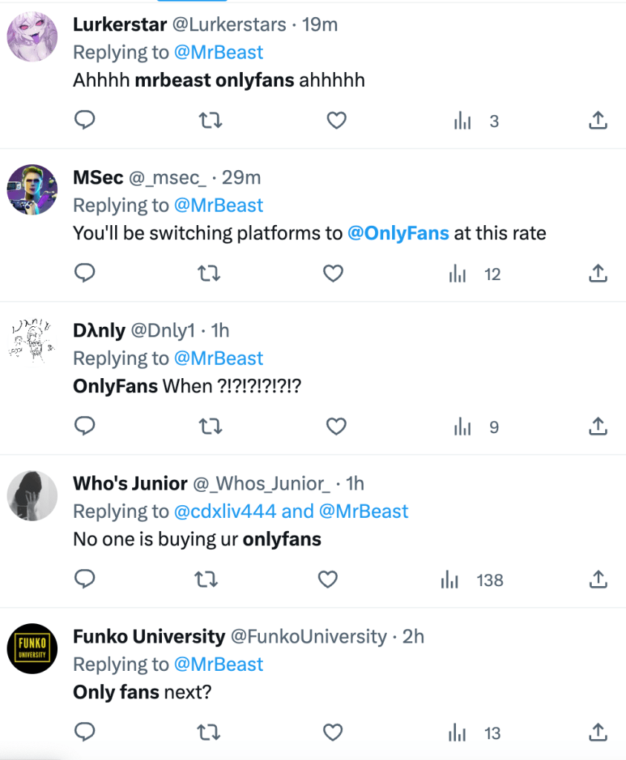
Task: Share the Who's Junior tweet
Action: coord(598,579)
